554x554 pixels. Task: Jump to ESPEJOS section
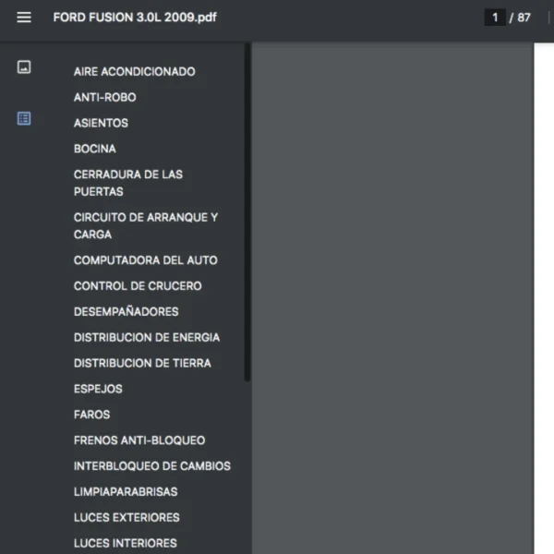98,389
